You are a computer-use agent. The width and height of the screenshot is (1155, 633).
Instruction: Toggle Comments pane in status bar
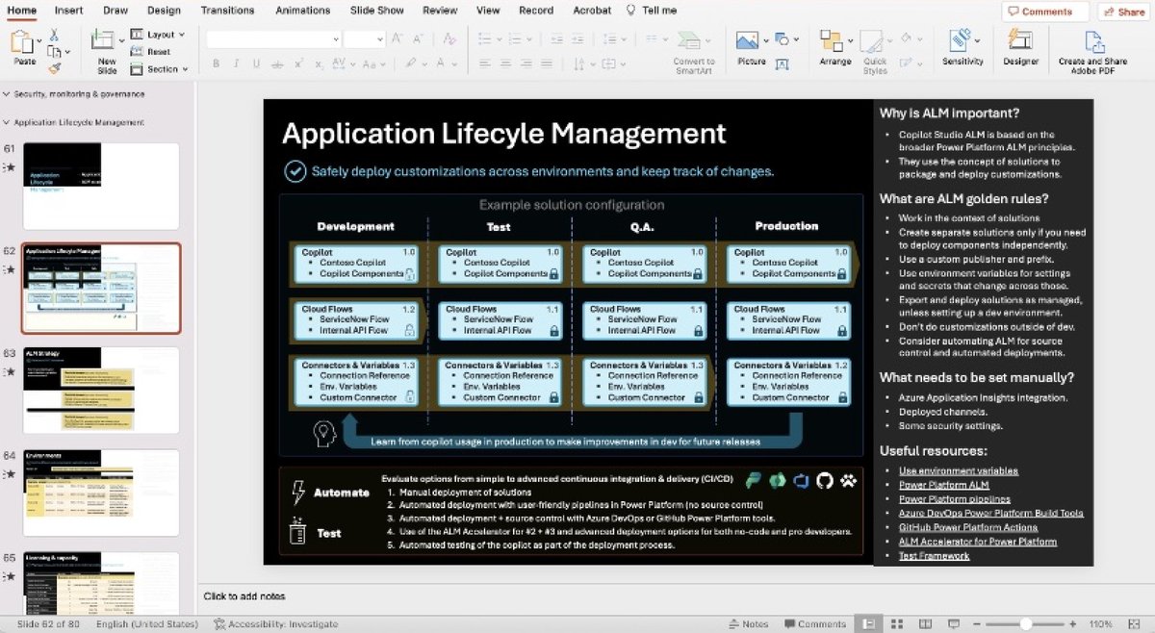[814, 623]
